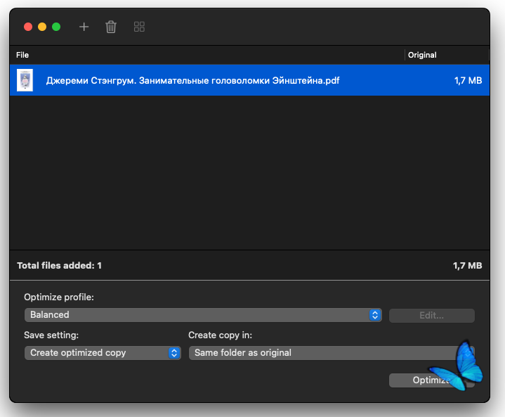
Task: Click the blue butterfly icon
Action: coord(457,366)
